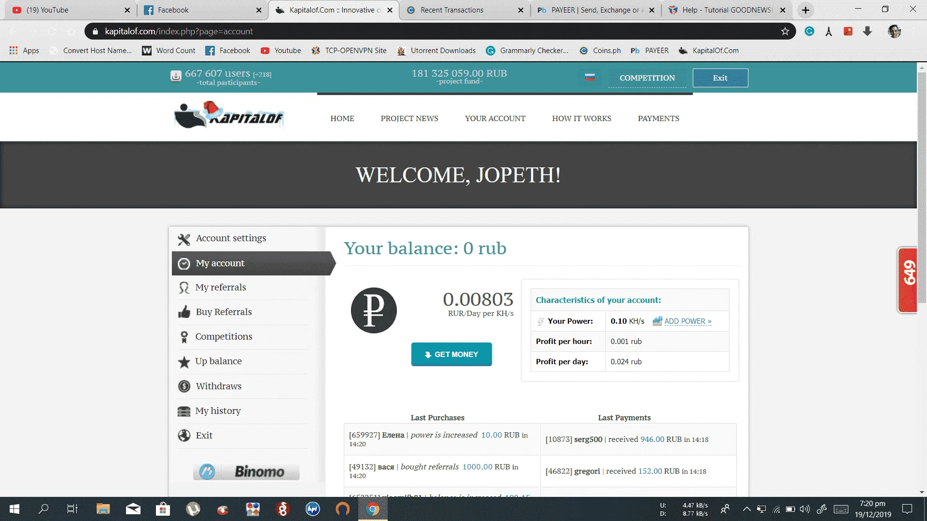Click the sidebar Exit globe icon
Image resolution: width=927 pixels, height=521 pixels.
click(184, 436)
